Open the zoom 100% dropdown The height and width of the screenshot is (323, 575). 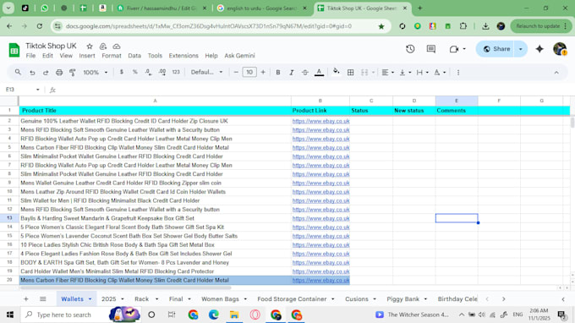pyautogui.click(x=95, y=72)
